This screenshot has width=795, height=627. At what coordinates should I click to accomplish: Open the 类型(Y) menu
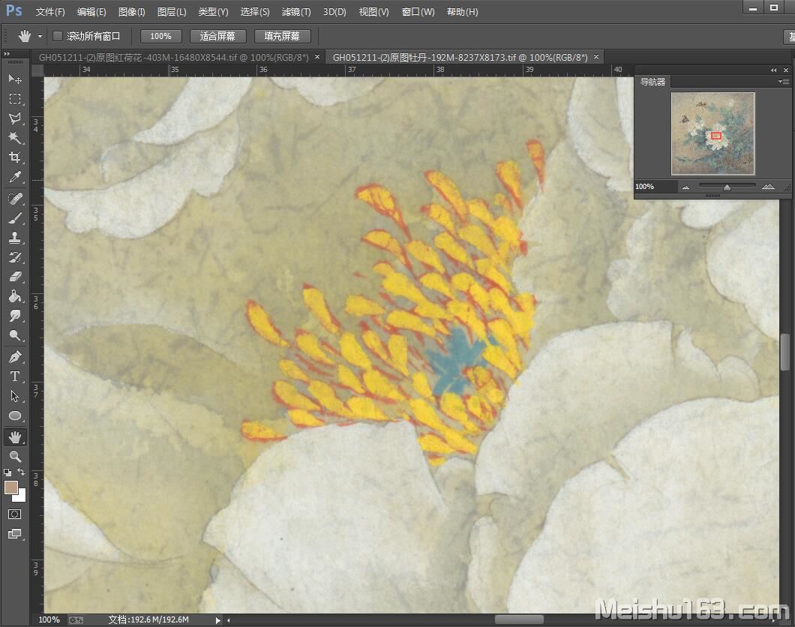213,12
